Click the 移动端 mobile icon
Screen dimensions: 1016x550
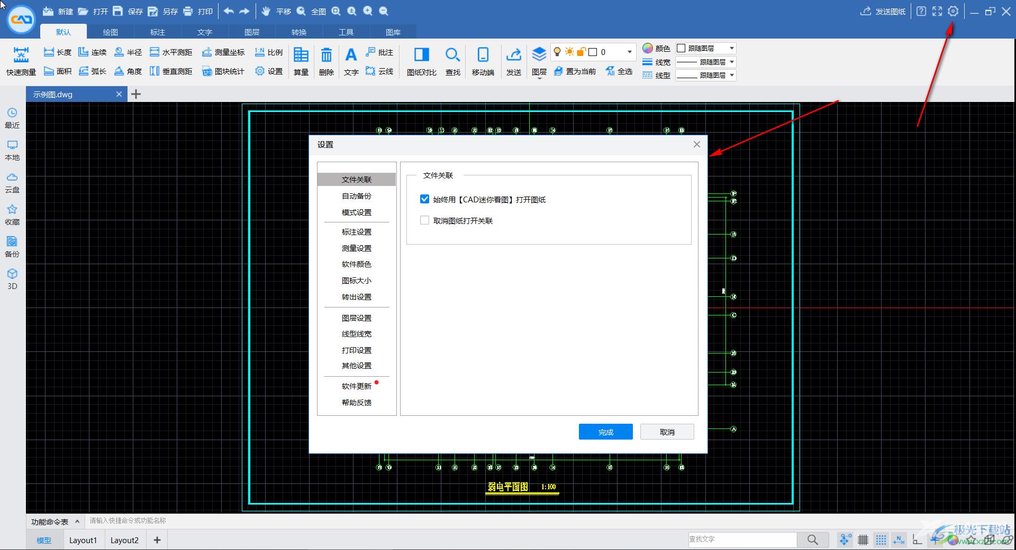click(483, 61)
